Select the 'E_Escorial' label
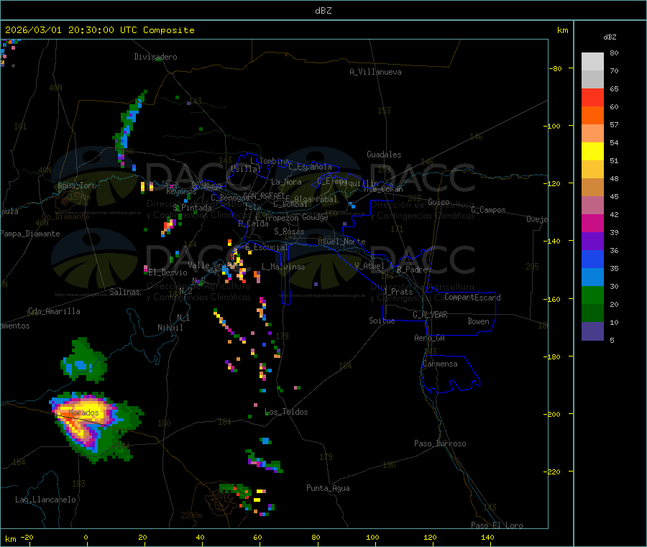Screen dimensions: 647x547 pos(267,247)
